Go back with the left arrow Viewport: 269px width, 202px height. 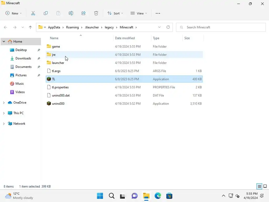pyautogui.click(x=6, y=27)
